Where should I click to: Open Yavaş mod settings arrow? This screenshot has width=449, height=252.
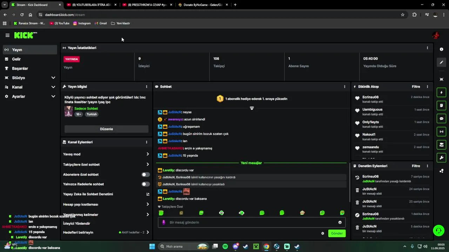point(148,154)
